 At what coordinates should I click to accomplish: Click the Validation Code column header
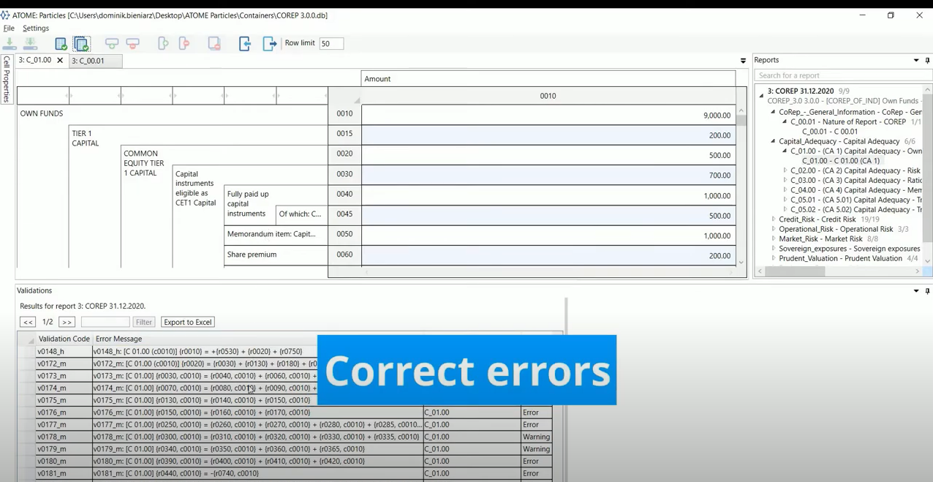pos(64,339)
